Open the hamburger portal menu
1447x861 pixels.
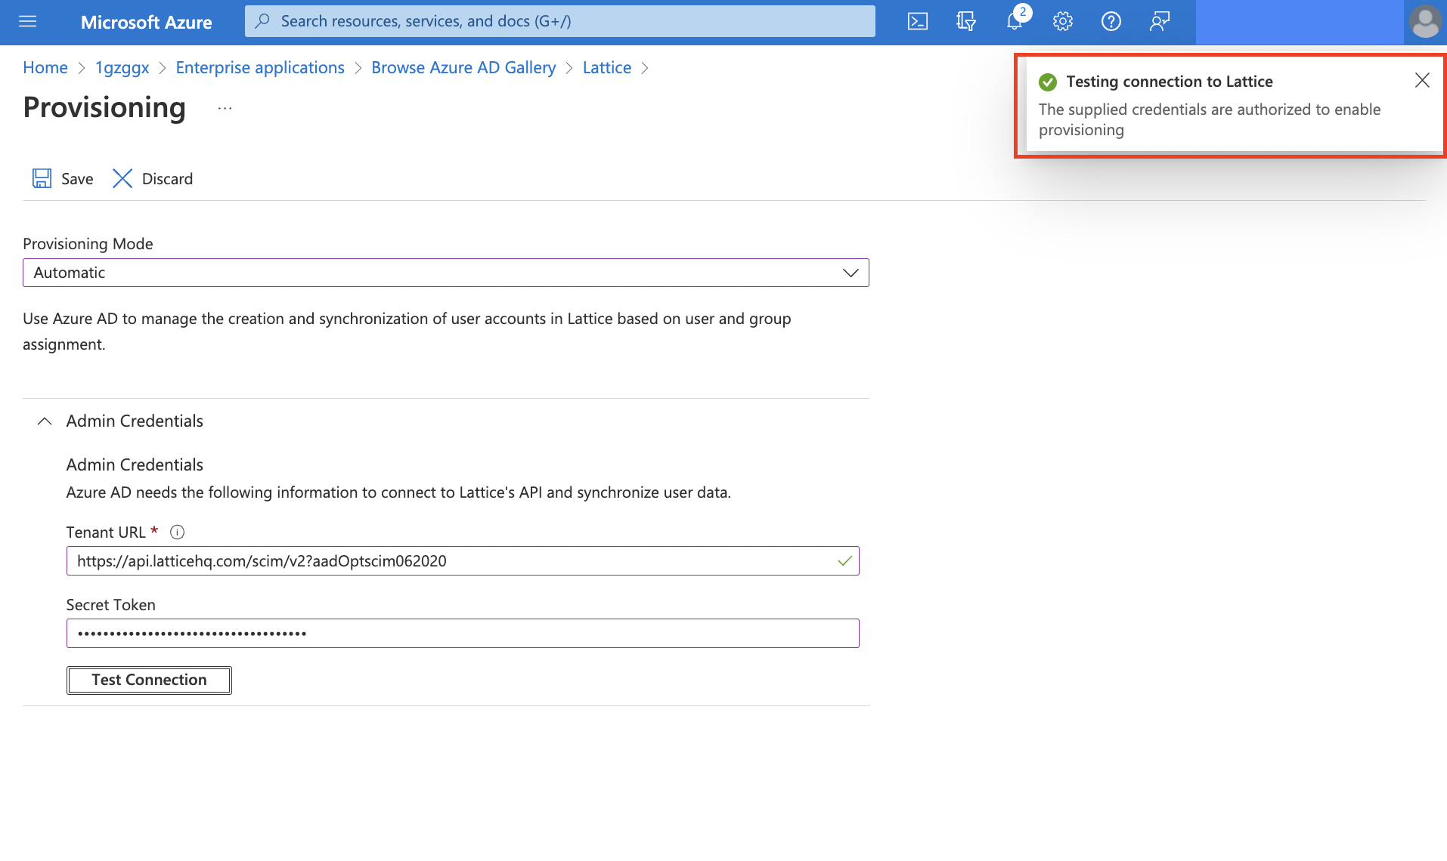point(28,22)
